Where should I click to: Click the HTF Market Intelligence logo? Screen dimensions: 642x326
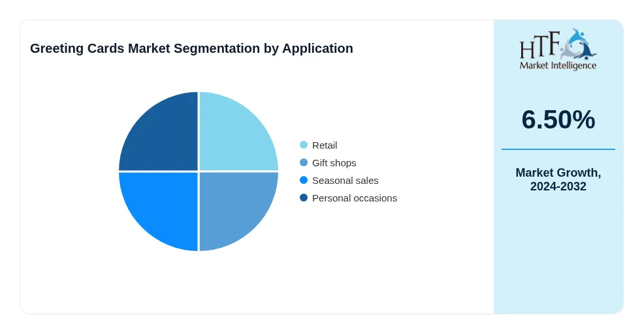558,49
